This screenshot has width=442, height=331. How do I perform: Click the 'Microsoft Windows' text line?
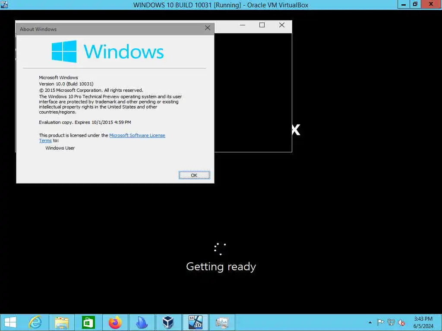58,78
